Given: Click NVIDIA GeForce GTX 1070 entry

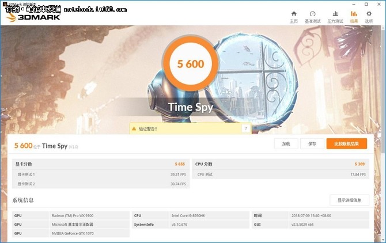Looking at the screenshot, I should coord(73,233).
